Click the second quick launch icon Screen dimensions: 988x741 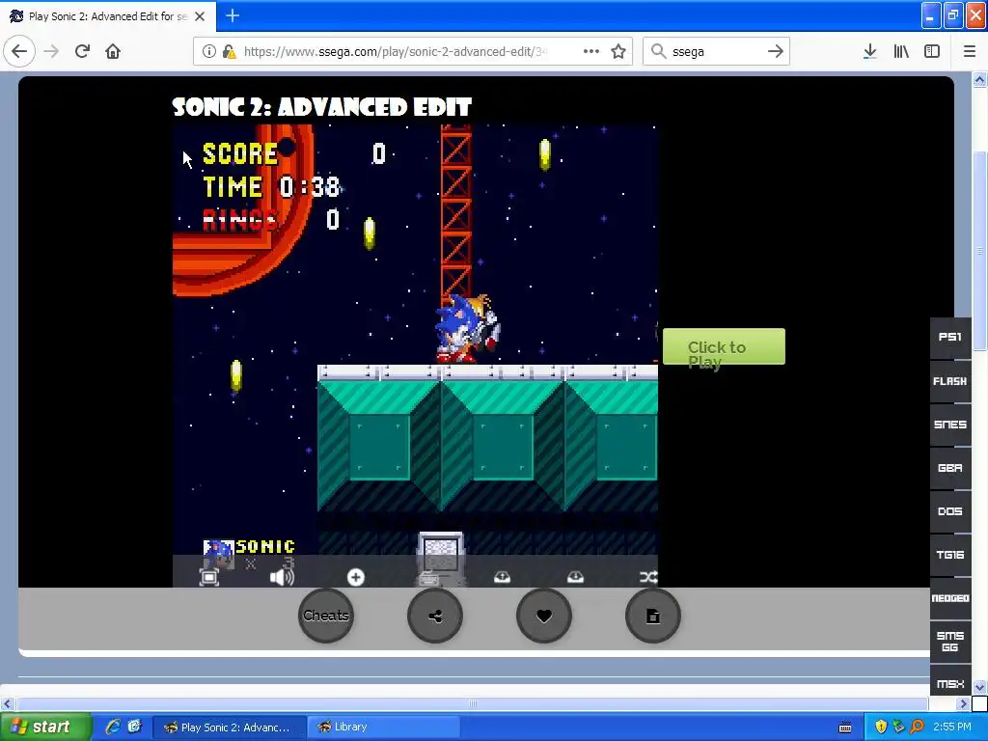pyautogui.click(x=134, y=727)
